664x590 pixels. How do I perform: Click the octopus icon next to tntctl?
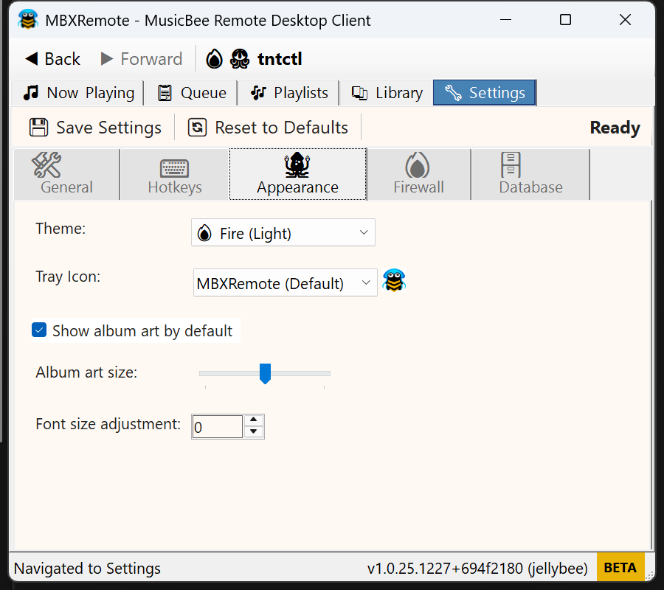click(x=241, y=59)
